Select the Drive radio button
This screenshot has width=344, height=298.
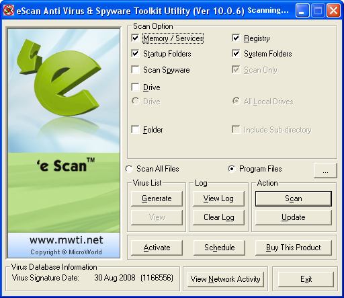point(136,101)
